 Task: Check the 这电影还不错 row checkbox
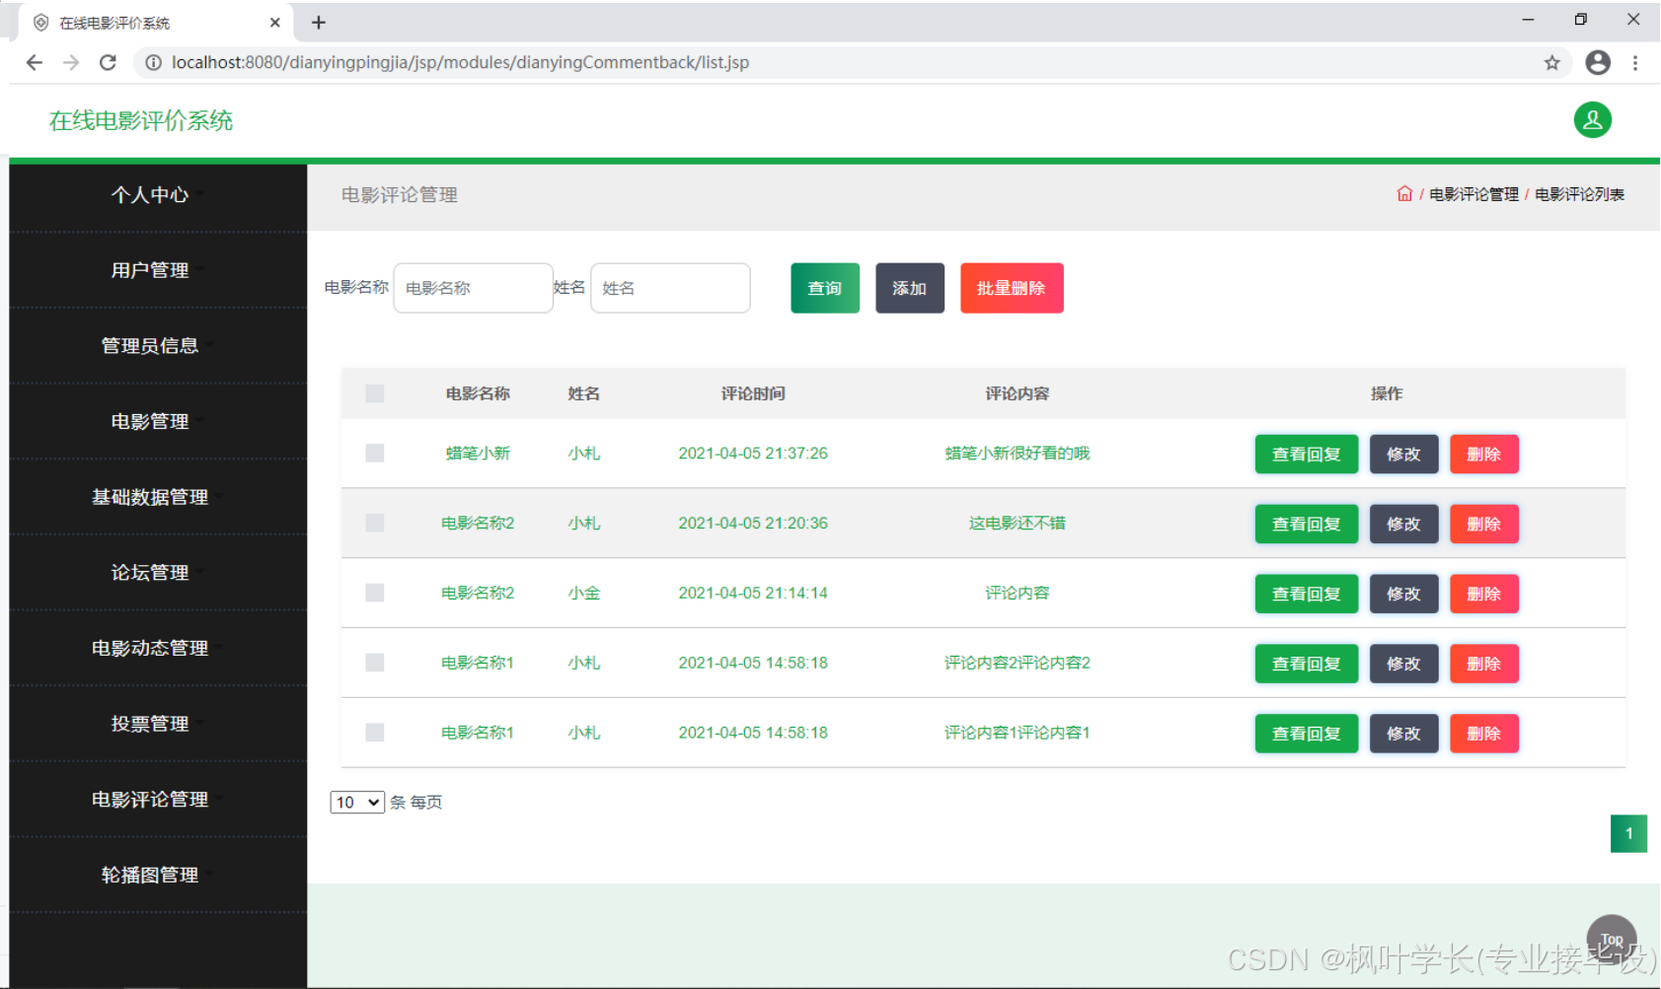pos(374,523)
